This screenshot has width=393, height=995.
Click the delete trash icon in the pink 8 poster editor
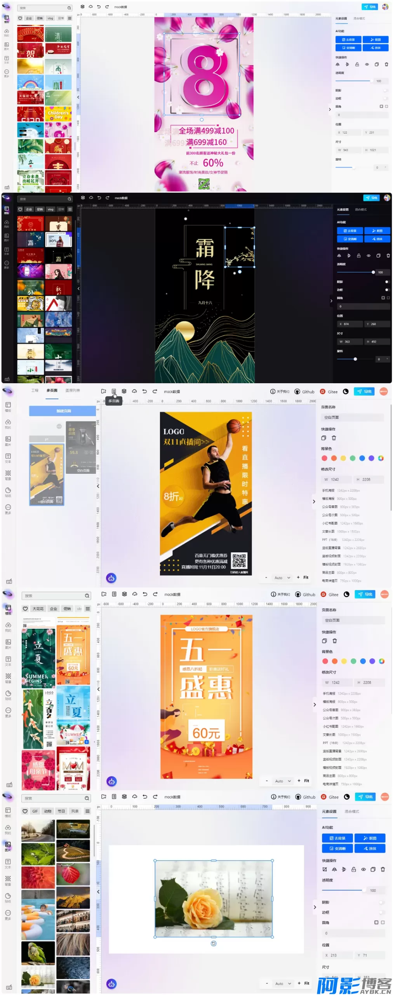pyautogui.click(x=386, y=65)
